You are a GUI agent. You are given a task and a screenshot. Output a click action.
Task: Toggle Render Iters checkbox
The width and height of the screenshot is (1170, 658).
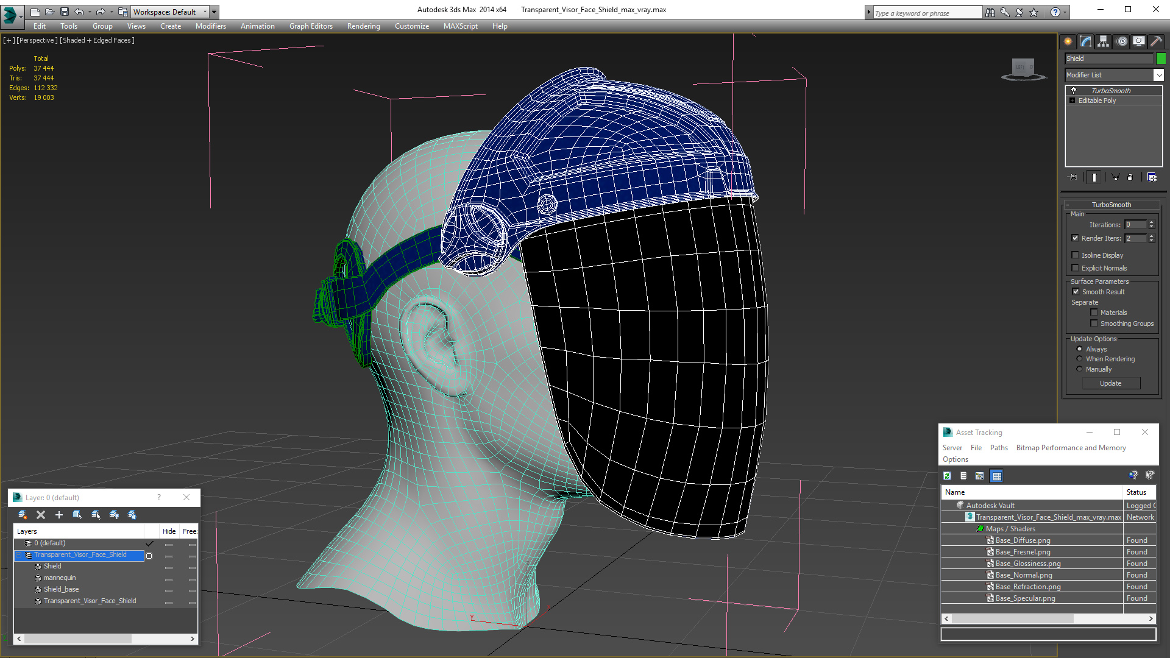[x=1075, y=238]
